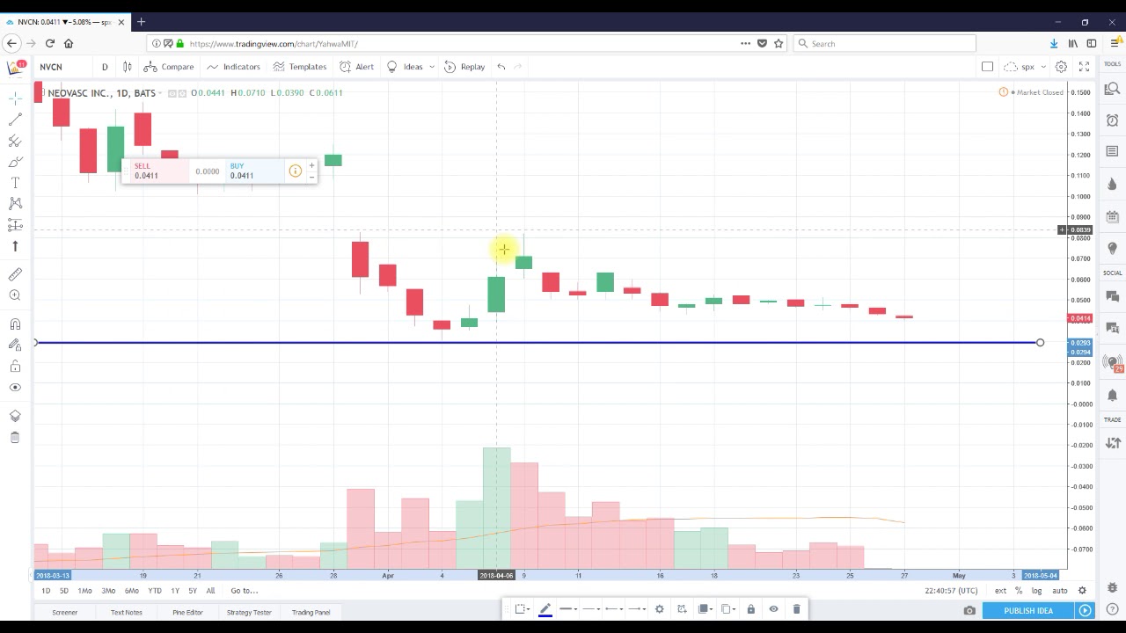Hide all drawing tools from left toolbar

15,388
